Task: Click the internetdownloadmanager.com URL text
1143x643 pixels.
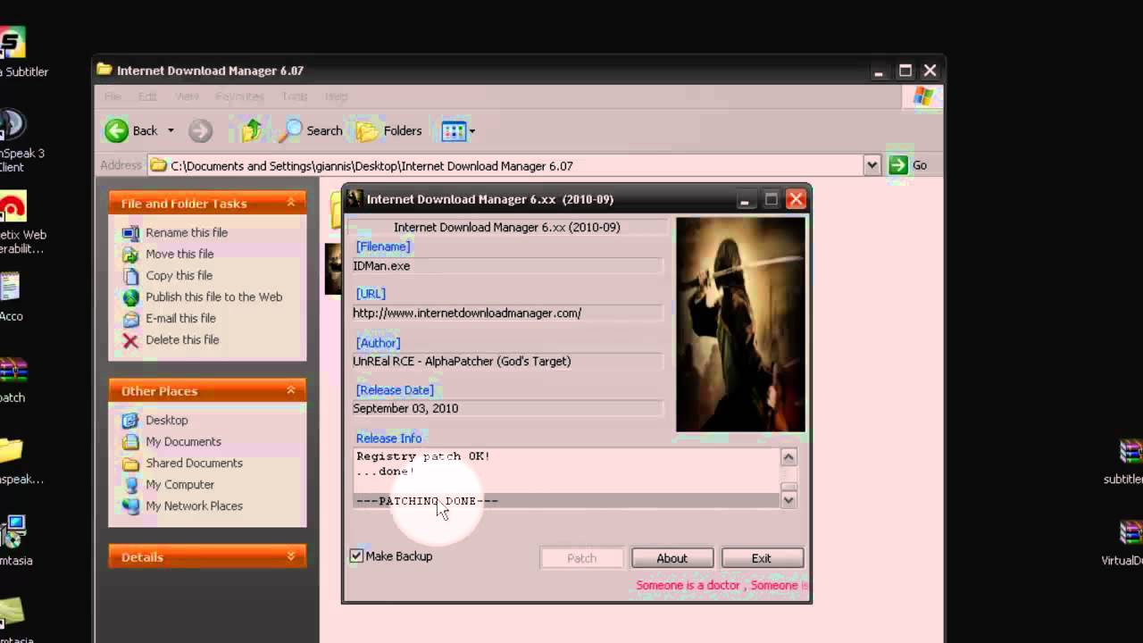Action: (x=467, y=313)
